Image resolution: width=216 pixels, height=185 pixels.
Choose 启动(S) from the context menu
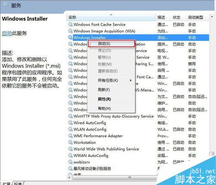coord(111,43)
